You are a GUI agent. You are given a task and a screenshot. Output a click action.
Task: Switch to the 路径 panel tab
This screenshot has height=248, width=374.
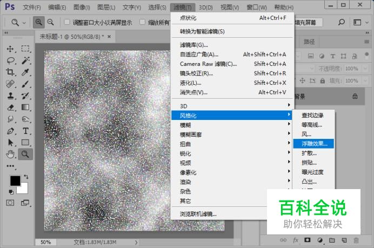pyautogui.click(x=309, y=42)
